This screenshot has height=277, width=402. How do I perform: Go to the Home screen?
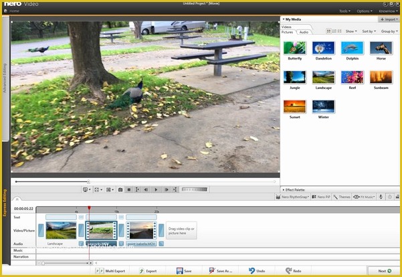pos(12,11)
